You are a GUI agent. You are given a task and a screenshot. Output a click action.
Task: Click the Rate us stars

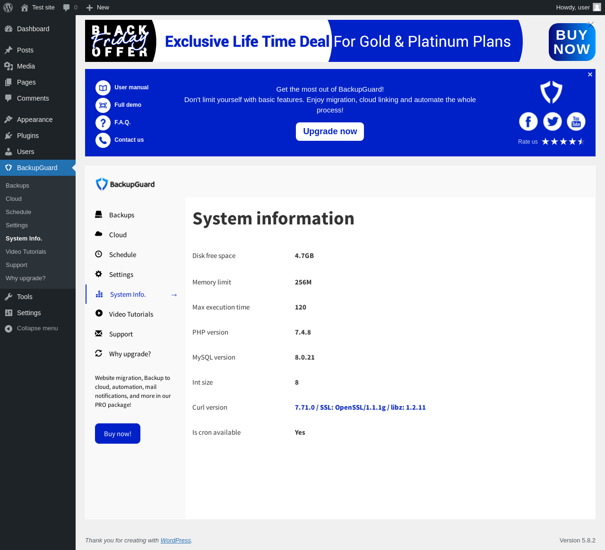coord(563,141)
